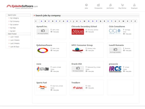Click View Jobs for HPCC Consumer Group
The height and width of the screenshot is (109, 145).
point(91,51)
